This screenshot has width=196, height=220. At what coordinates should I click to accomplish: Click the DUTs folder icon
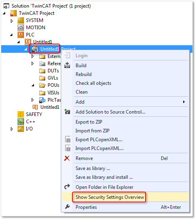42,71
